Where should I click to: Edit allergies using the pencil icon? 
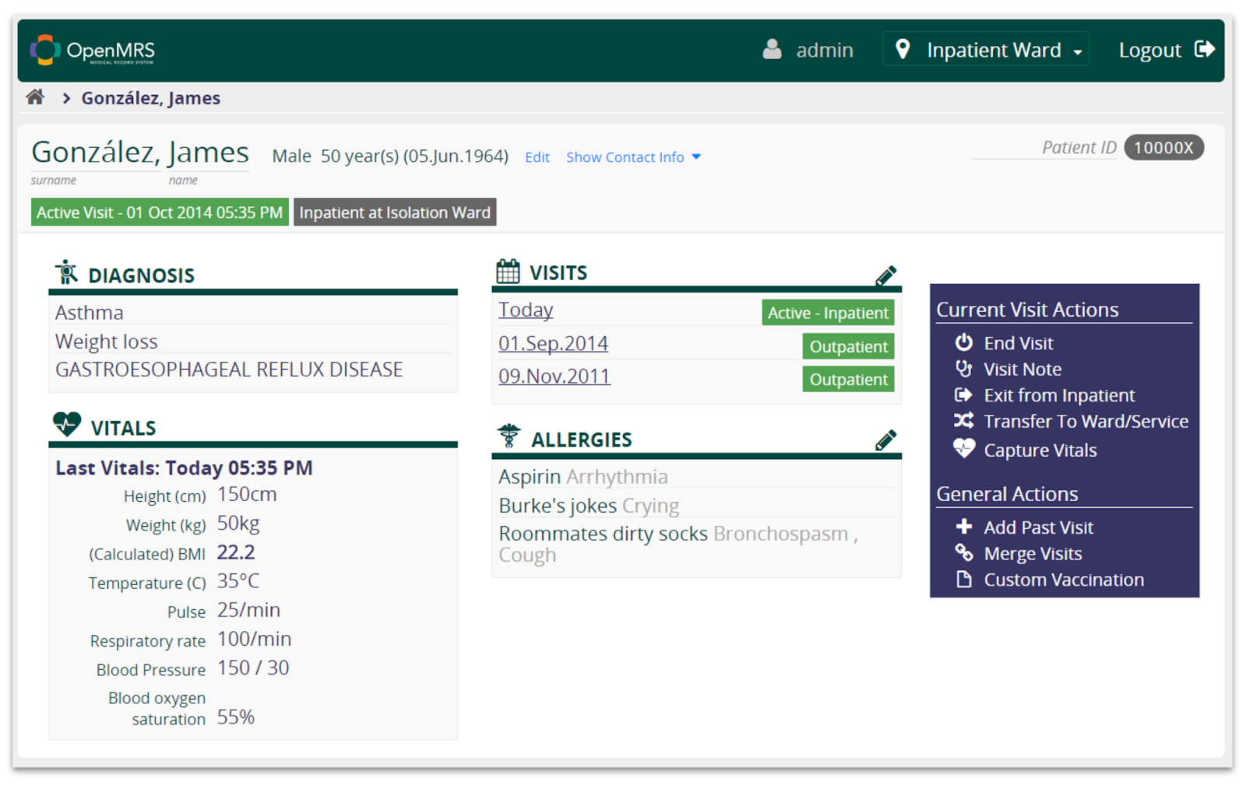(886, 440)
